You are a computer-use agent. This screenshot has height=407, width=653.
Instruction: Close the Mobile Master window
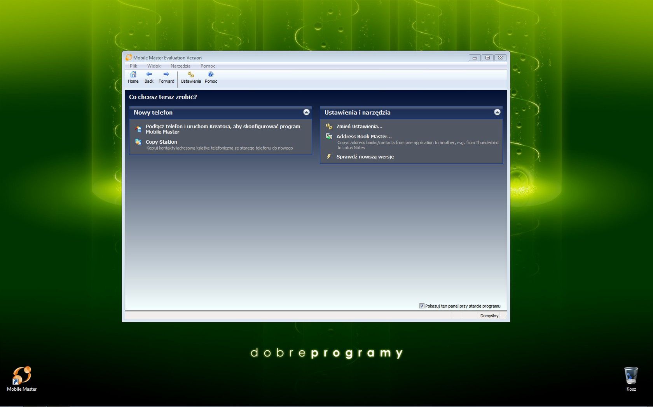pos(500,57)
